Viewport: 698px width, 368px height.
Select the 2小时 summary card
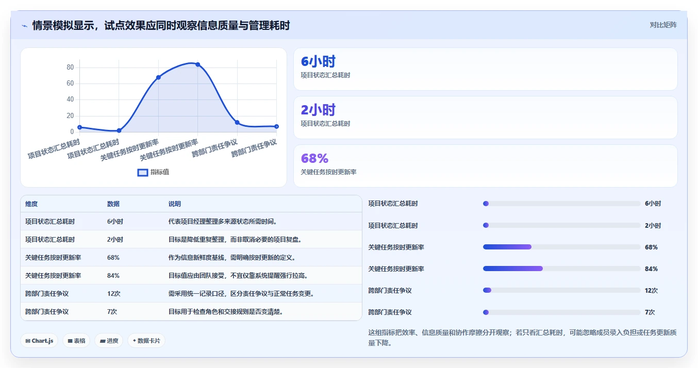(485, 118)
